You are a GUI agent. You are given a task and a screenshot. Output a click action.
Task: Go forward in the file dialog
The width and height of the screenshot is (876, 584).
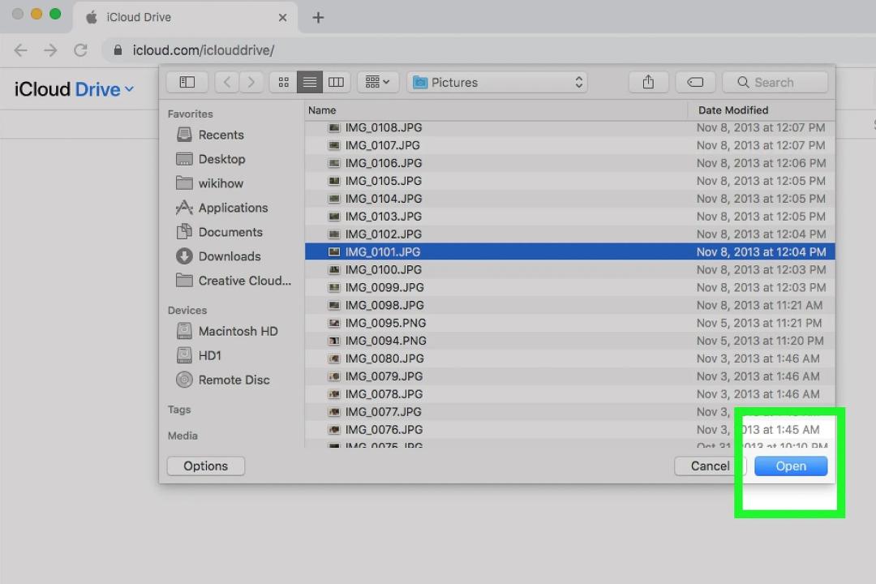(x=251, y=82)
